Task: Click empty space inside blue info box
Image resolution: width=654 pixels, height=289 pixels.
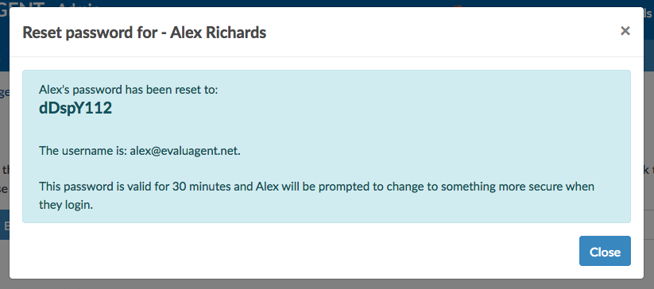Action: click(417, 121)
